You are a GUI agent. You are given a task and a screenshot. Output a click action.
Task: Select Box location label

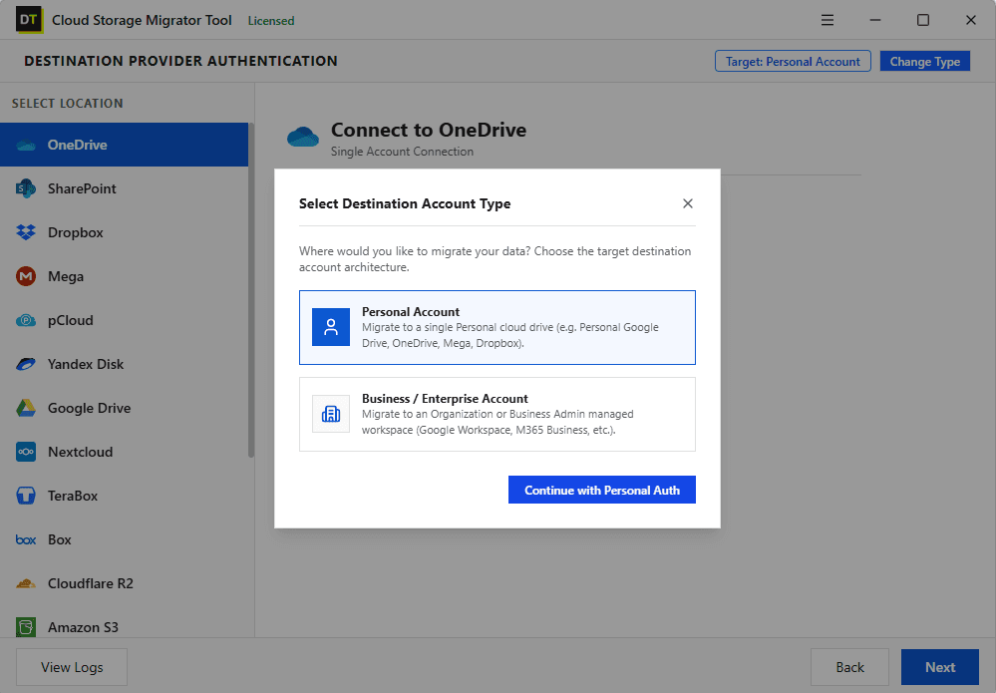pyautogui.click(x=60, y=539)
